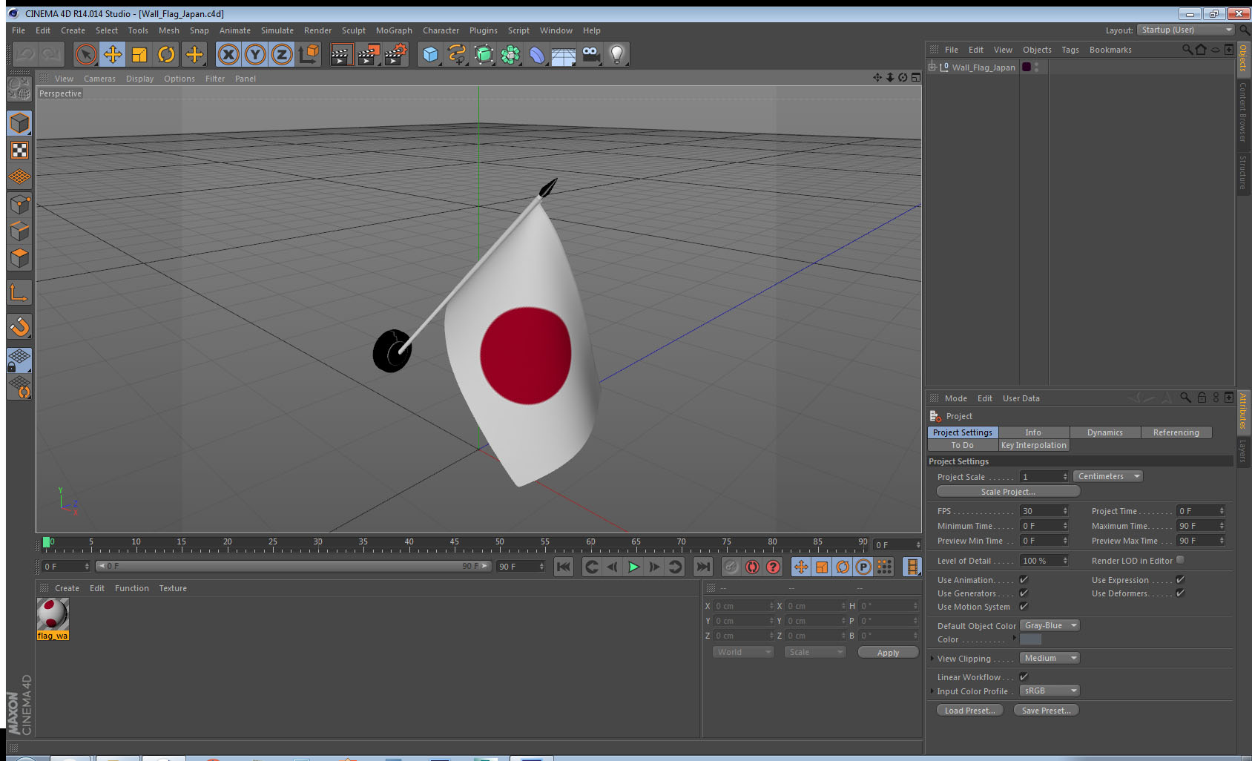This screenshot has height=761, width=1252.
Task: Go to start of animation
Action: coord(564,567)
